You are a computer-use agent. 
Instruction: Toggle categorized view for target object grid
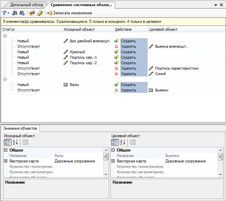click(x=115, y=142)
